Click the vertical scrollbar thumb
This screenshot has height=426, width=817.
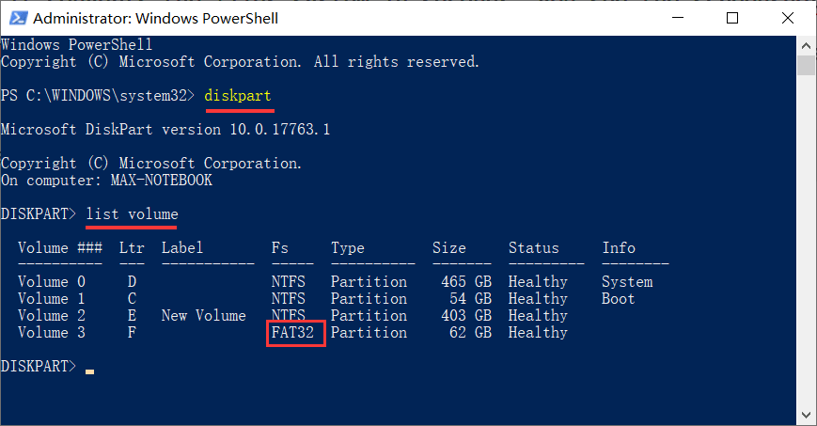(806, 65)
